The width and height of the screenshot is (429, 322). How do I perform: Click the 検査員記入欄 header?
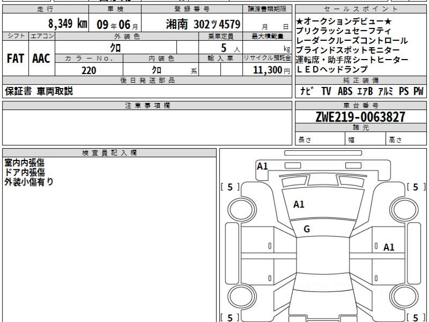[x=109, y=153]
